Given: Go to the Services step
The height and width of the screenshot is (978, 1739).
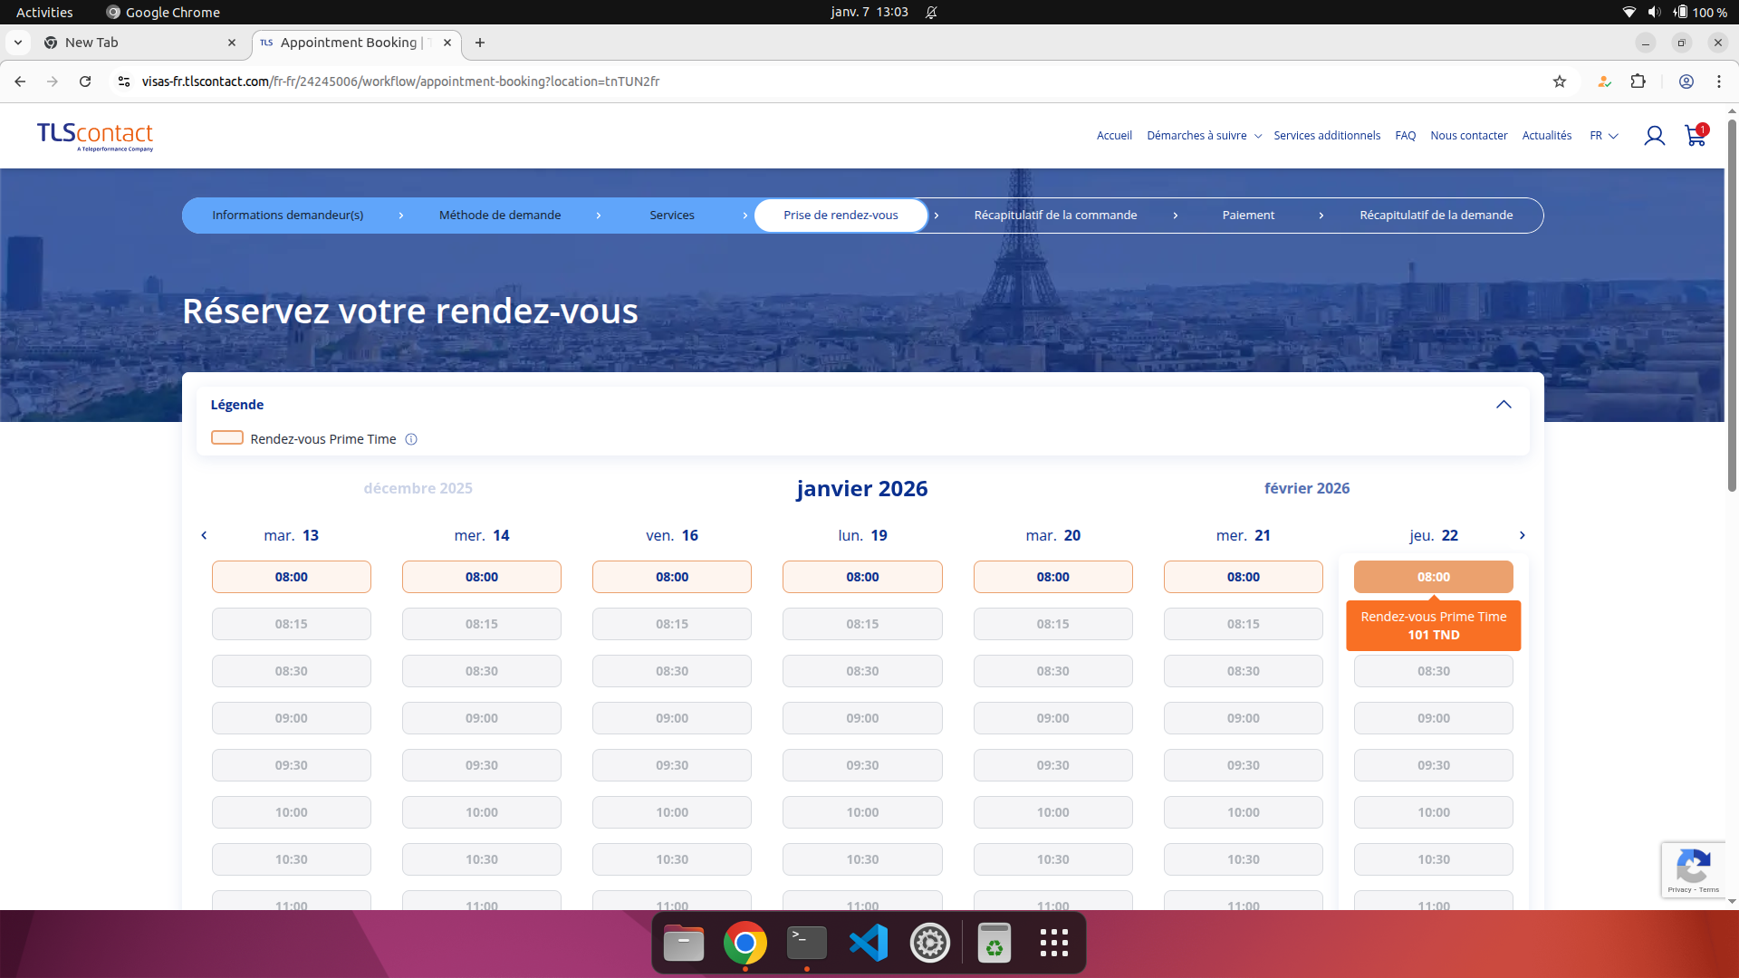Looking at the screenshot, I should (x=672, y=216).
